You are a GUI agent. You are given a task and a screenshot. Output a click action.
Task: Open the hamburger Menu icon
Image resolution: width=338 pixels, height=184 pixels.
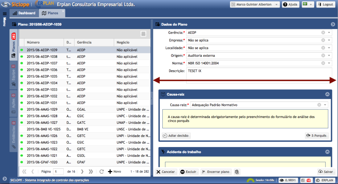coord(5,14)
